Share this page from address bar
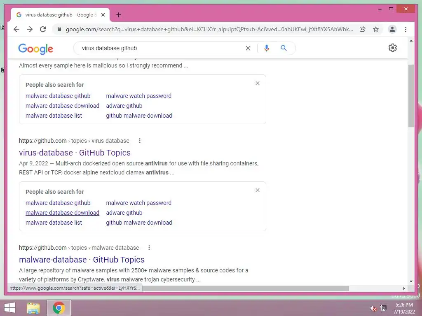The width and height of the screenshot is (422, 316). (363, 29)
